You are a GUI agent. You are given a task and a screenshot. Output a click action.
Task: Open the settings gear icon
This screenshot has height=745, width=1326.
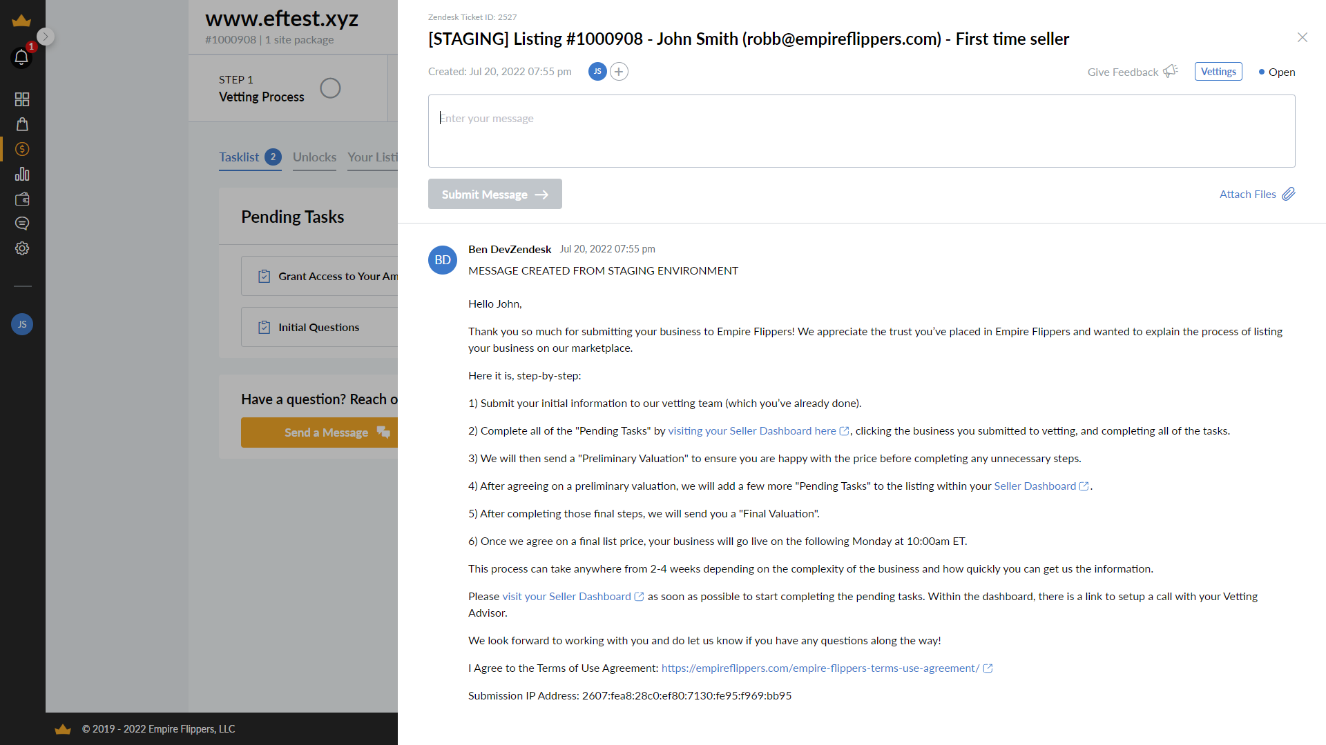click(22, 248)
